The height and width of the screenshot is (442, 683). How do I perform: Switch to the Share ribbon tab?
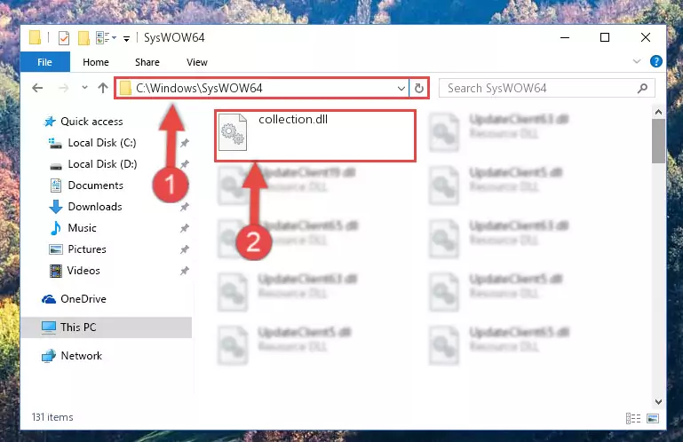[147, 62]
